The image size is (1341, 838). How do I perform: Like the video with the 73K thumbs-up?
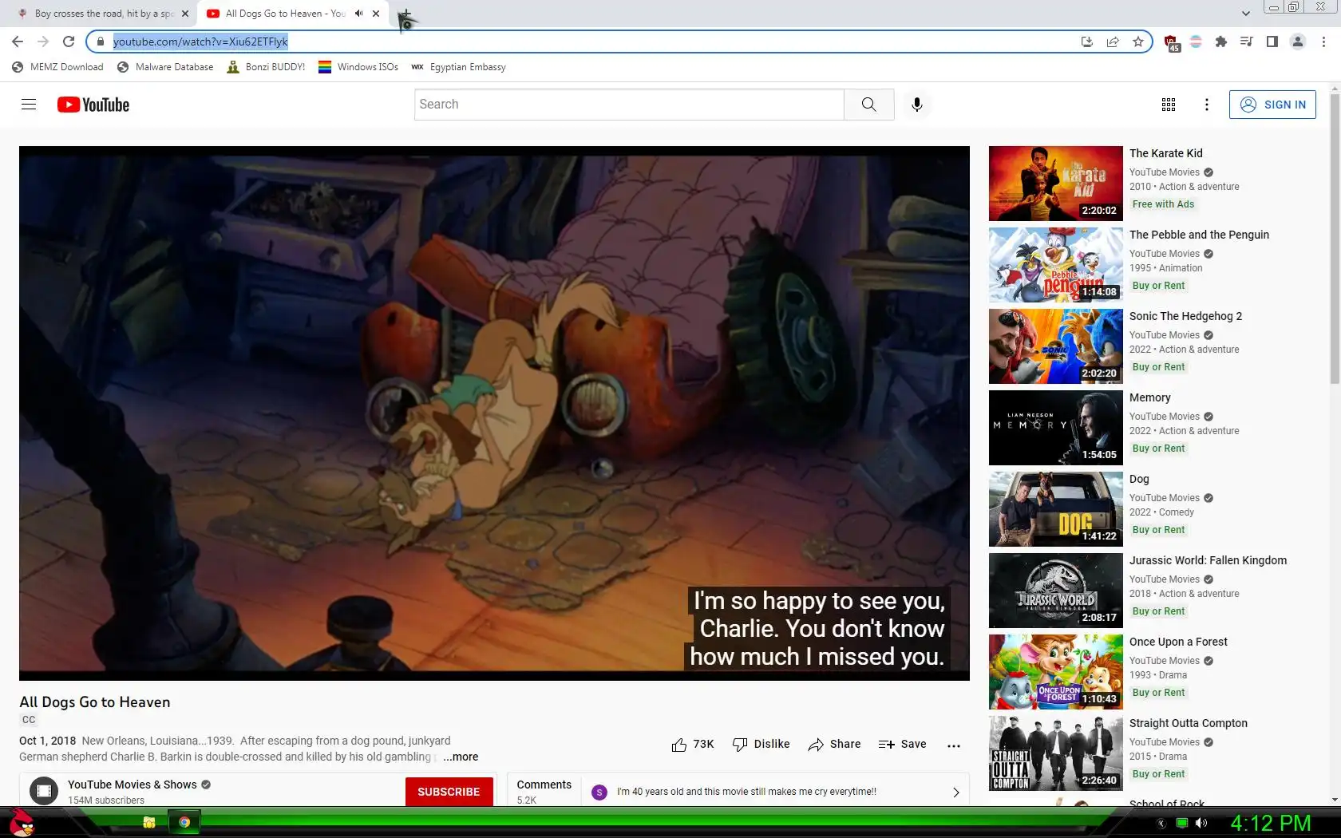click(693, 745)
